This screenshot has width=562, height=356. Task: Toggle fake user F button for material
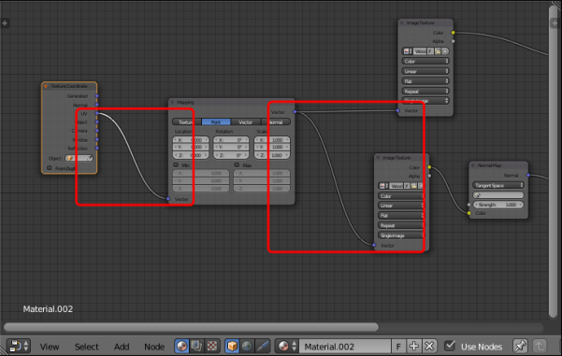click(398, 347)
